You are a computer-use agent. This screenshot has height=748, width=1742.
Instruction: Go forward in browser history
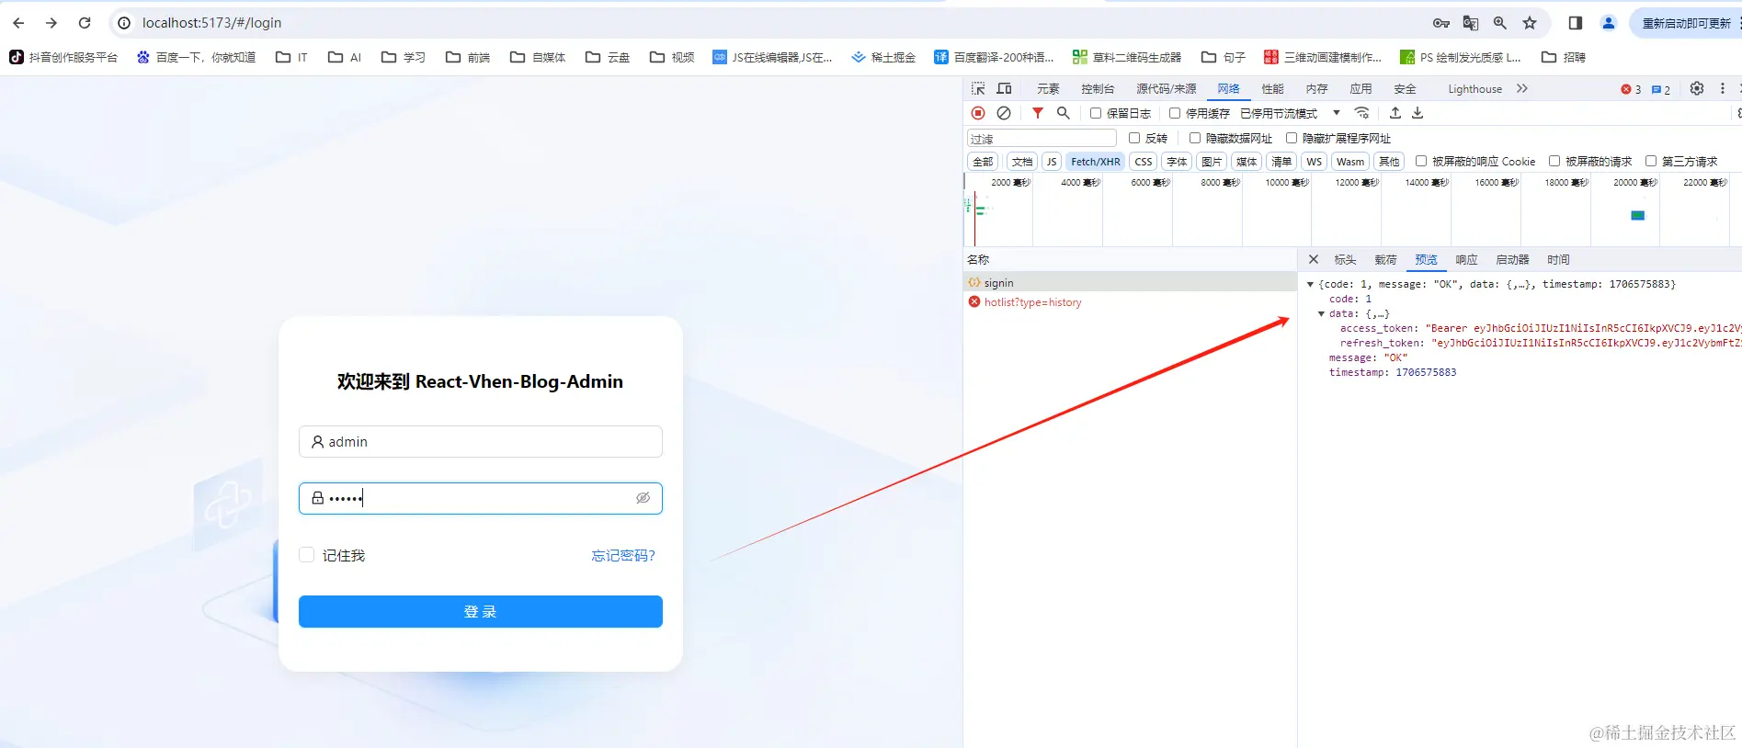click(x=51, y=23)
